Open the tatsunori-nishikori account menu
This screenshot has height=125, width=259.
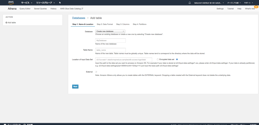[x=209, y=3]
